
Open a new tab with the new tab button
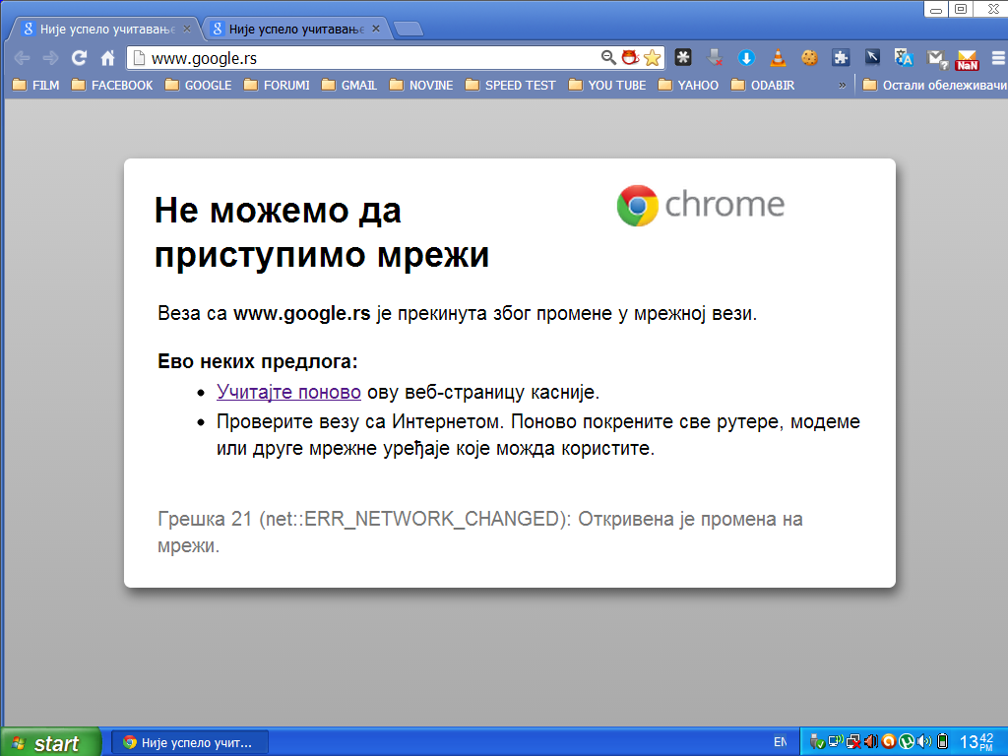coord(409,29)
